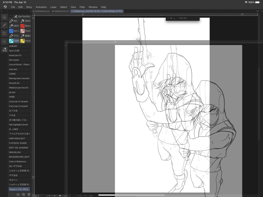The image size is (263, 197).
Task: Open the Sub Tool panel hamburger menu
Action: [11, 16]
